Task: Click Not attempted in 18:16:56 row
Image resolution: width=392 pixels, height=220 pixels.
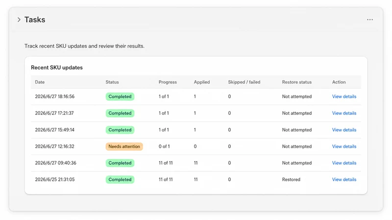Action: (x=297, y=96)
